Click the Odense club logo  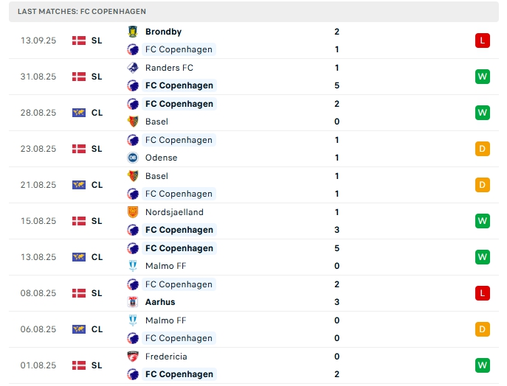[133, 158]
